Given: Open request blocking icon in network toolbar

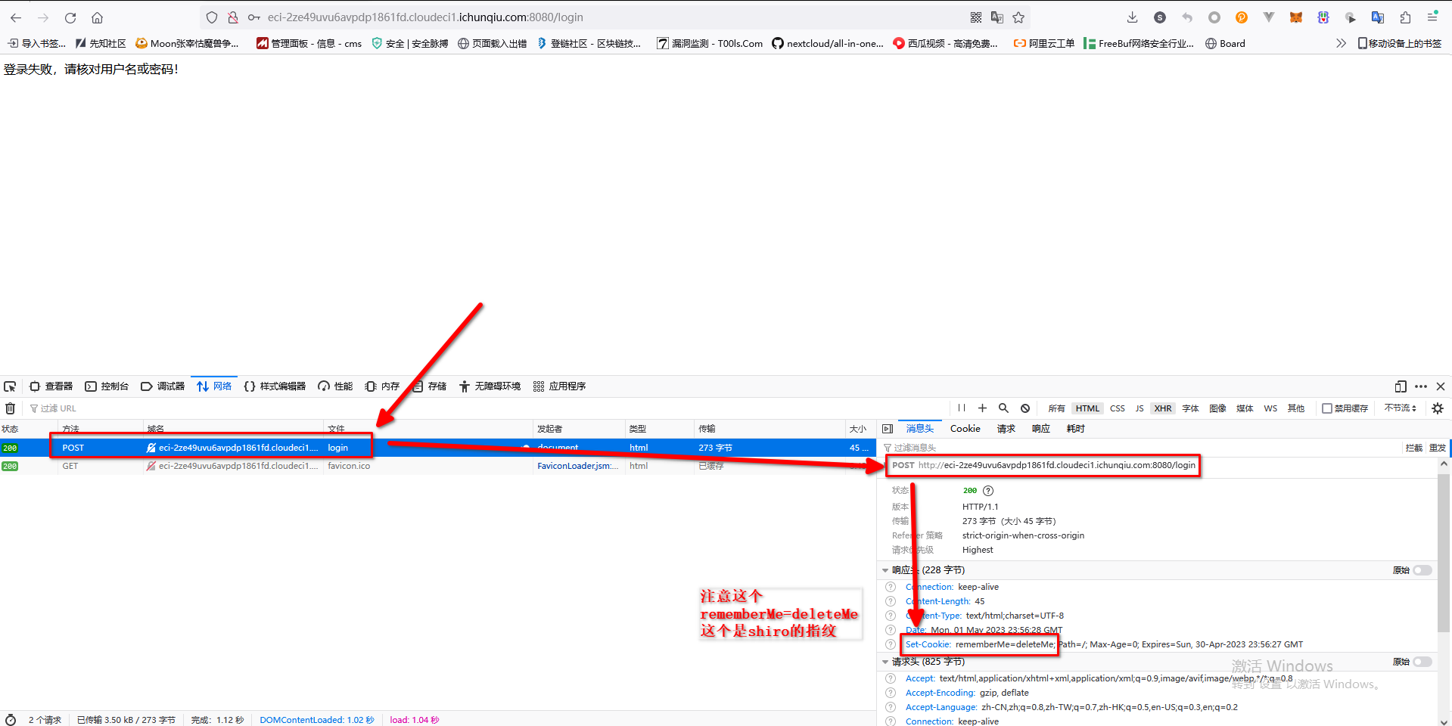Looking at the screenshot, I should pos(1024,408).
